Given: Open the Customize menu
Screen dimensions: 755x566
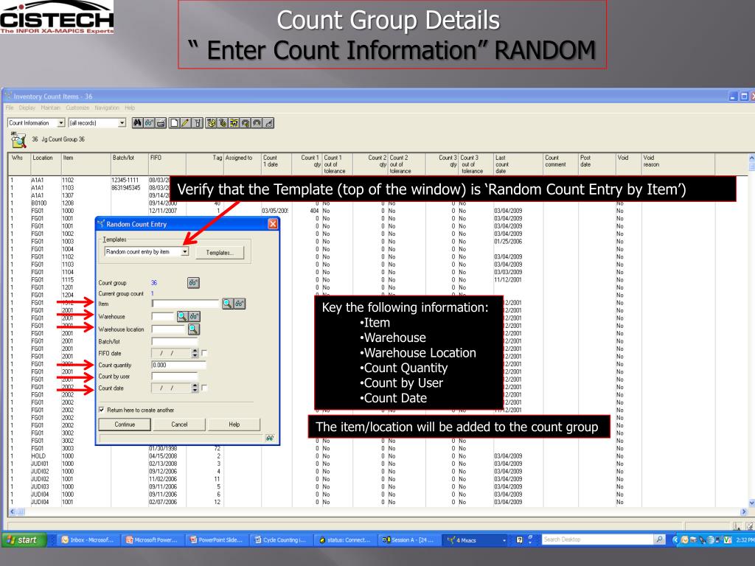Looking at the screenshot, I should coord(77,108).
